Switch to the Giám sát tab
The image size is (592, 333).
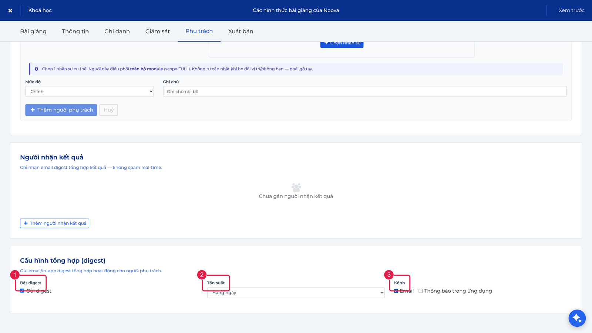158,31
